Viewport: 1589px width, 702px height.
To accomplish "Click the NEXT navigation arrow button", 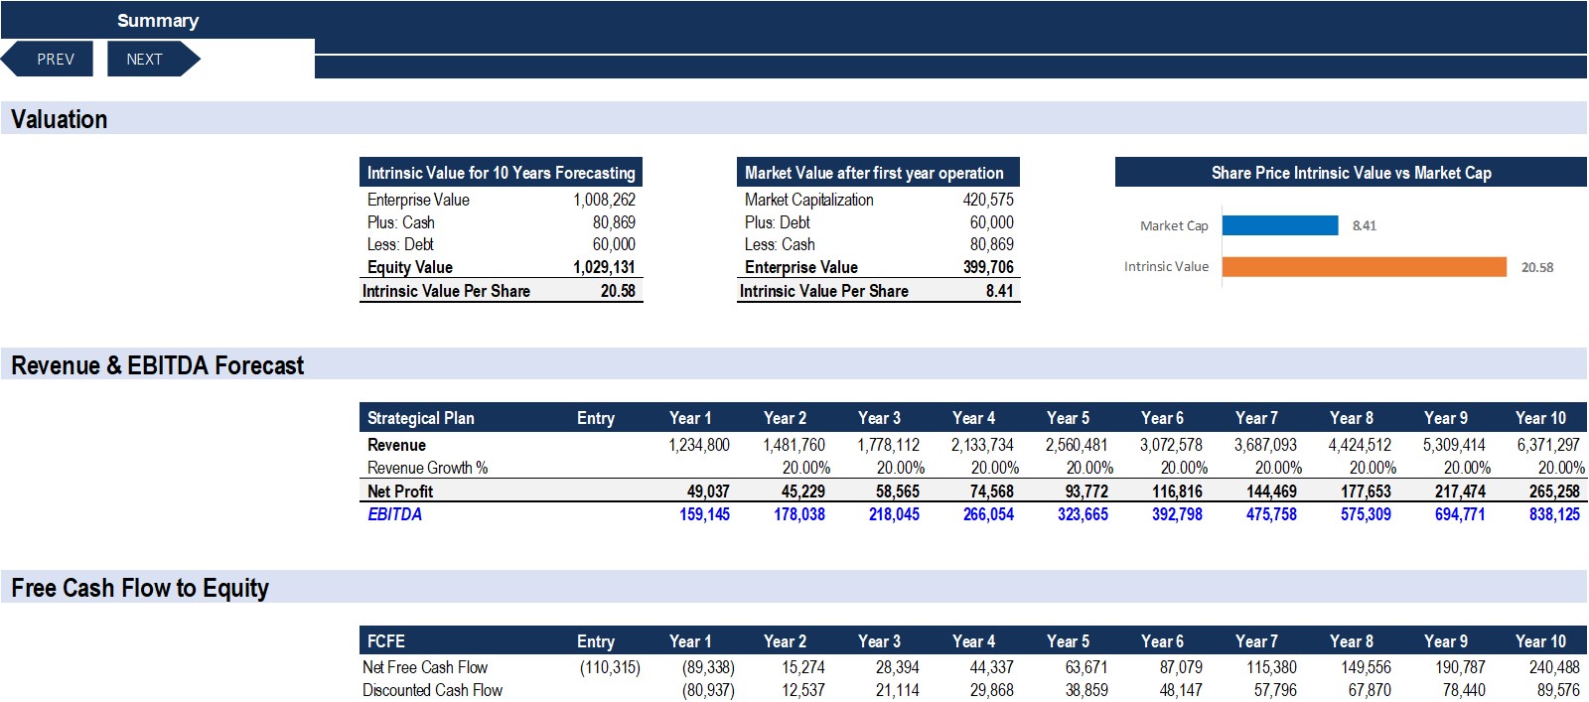I will pos(149,60).
